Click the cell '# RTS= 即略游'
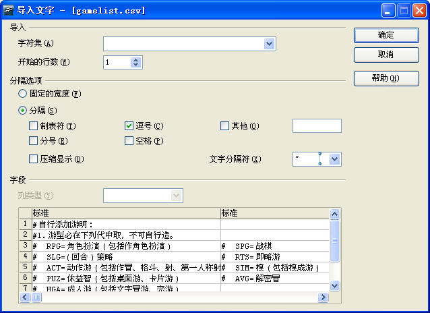Image resolution: width=430 pixels, height=313 pixels. pos(275,257)
